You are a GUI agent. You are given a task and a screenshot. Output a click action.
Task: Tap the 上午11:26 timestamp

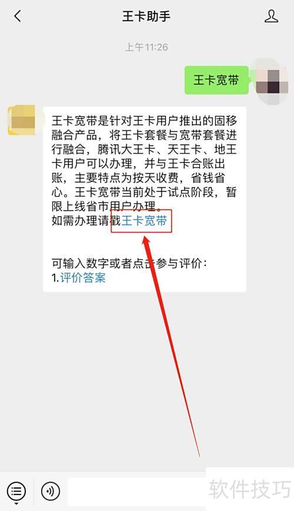[146, 47]
